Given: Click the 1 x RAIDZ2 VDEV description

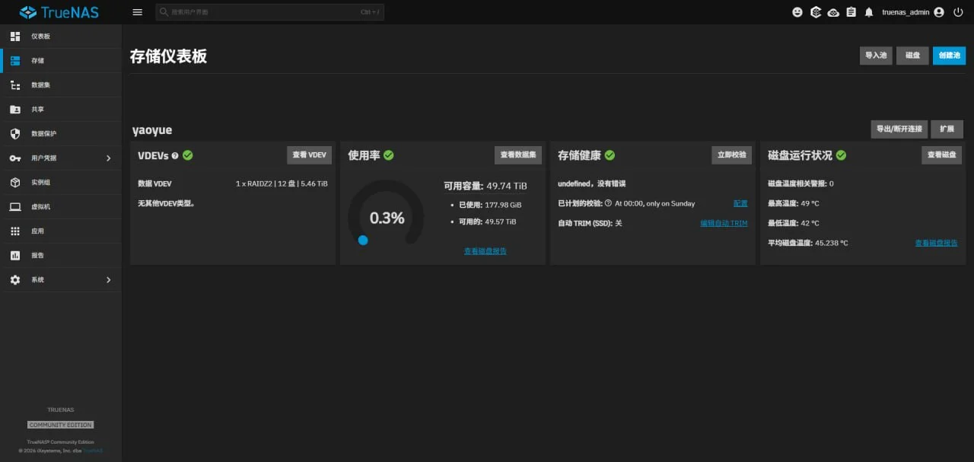Looking at the screenshot, I should click(x=282, y=183).
